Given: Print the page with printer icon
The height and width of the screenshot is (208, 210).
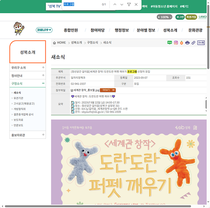Looking at the screenshot, I should click(x=187, y=43).
